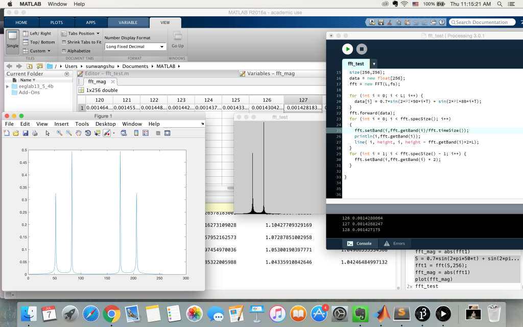Stop the Processing sketch
The height and width of the screenshot is (327, 523).
(x=362, y=49)
